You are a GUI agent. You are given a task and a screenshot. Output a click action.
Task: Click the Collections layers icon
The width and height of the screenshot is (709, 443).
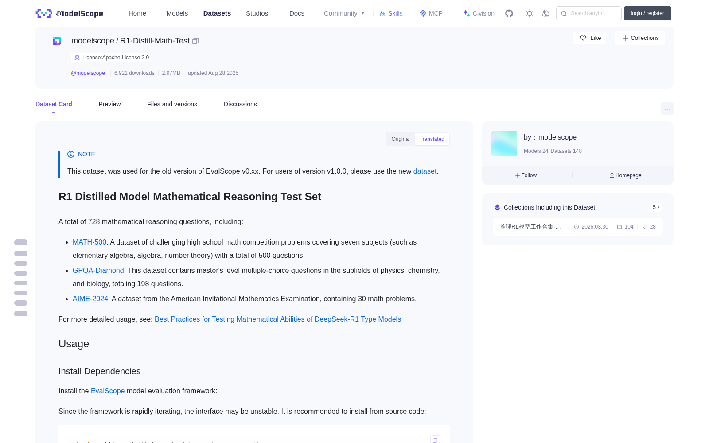point(497,207)
